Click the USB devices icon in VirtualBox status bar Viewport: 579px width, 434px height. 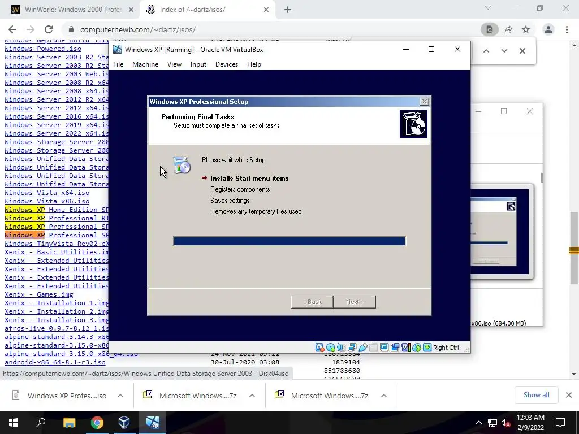click(362, 348)
